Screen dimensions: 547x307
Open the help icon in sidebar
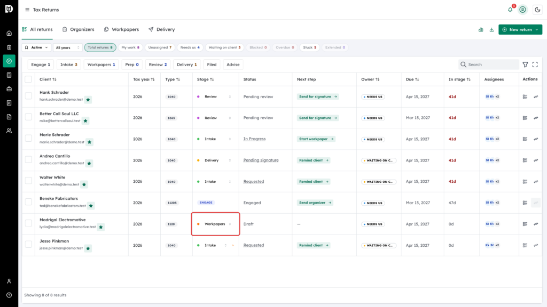click(9, 295)
